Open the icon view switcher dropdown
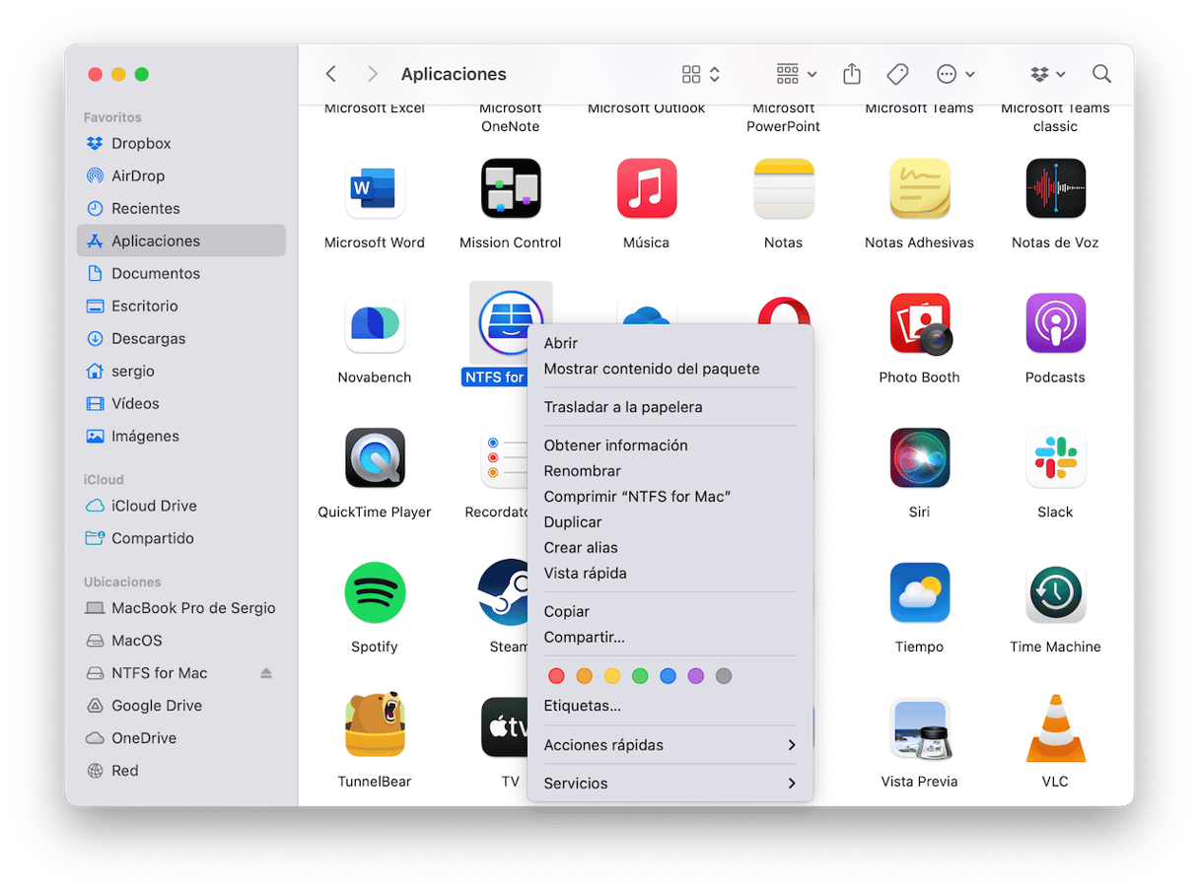This screenshot has width=1199, height=892. pos(701,74)
